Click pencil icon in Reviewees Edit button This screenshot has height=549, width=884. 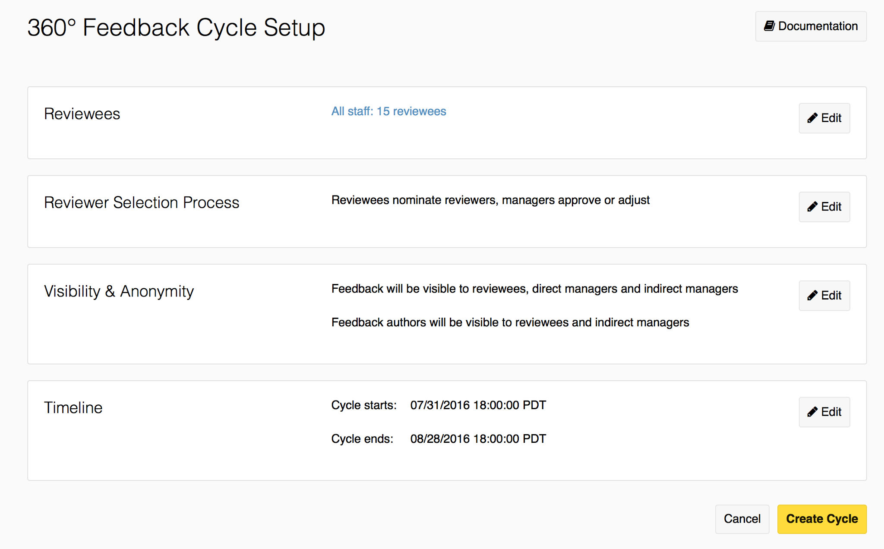[x=812, y=118]
